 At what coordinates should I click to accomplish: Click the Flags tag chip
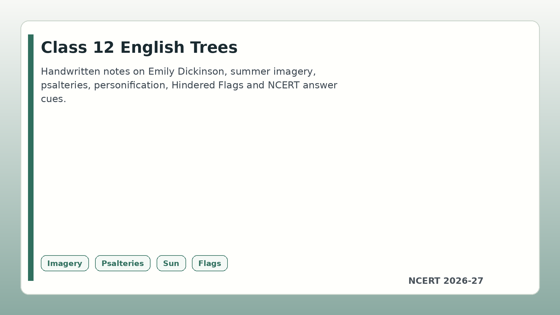pos(210,263)
